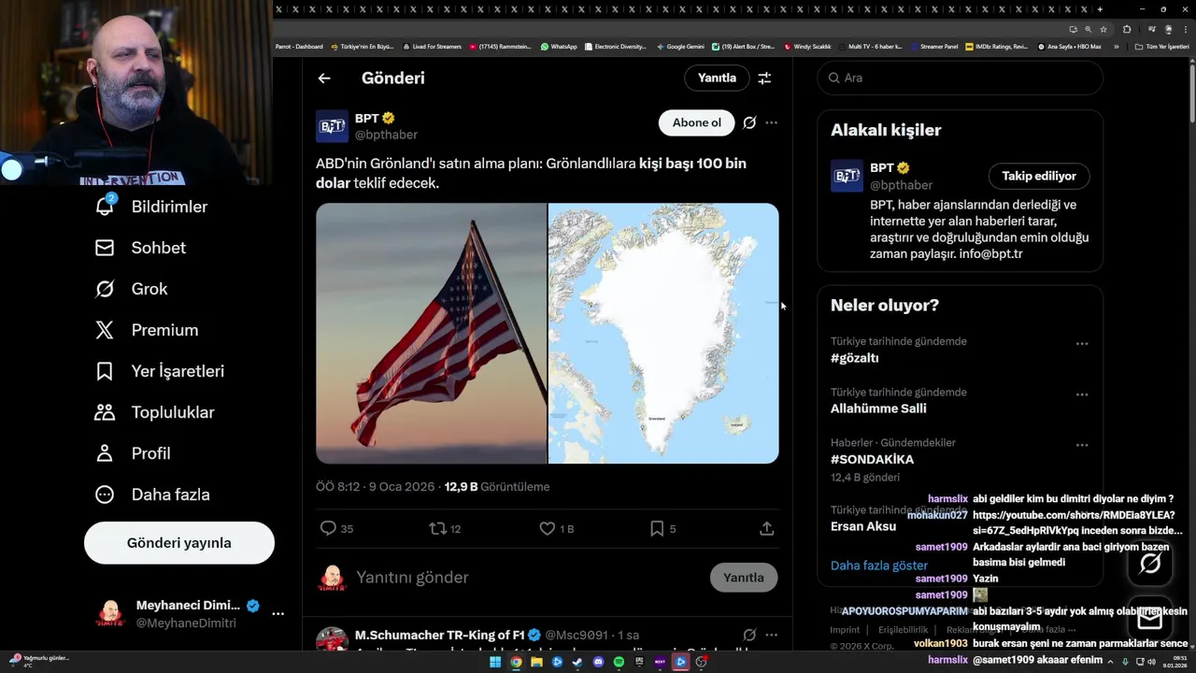The height and width of the screenshot is (673, 1196).
Task: Open Ersan Aksu trending topic
Action: point(863,526)
